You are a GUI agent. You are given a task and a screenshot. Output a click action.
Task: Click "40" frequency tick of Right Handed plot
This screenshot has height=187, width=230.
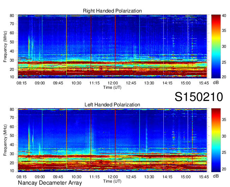click(12, 51)
